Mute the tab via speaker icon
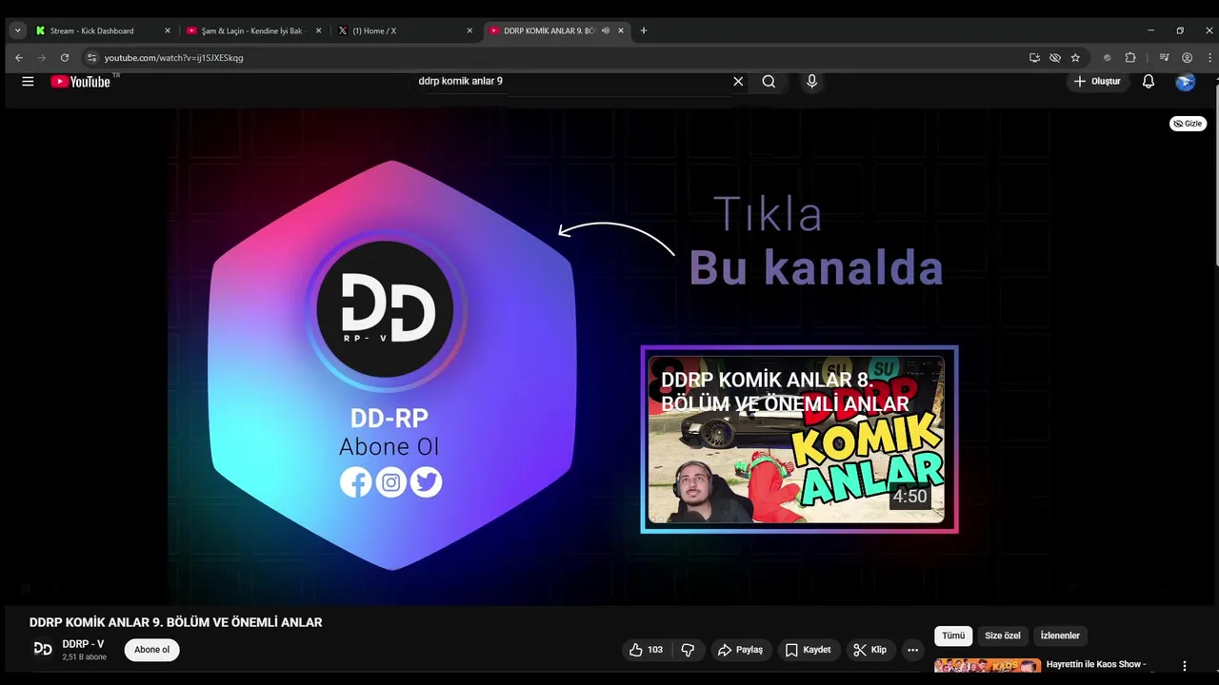 point(606,30)
